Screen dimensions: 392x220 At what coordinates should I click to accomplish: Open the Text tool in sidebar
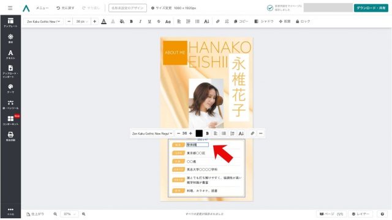coord(10,54)
